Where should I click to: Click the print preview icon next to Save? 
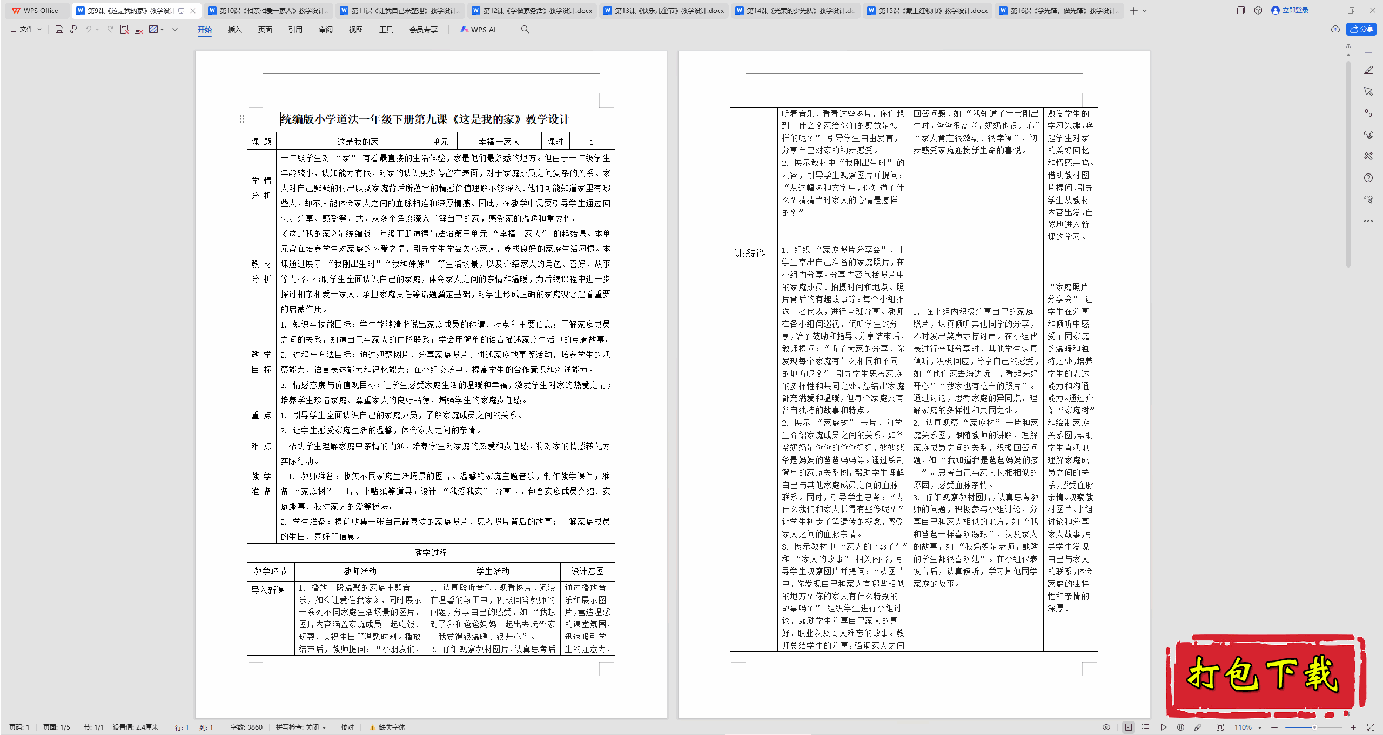pyautogui.click(x=73, y=29)
